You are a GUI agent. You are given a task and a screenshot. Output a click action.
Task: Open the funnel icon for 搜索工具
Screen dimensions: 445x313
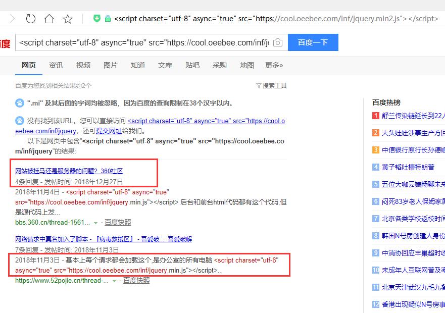(x=258, y=86)
